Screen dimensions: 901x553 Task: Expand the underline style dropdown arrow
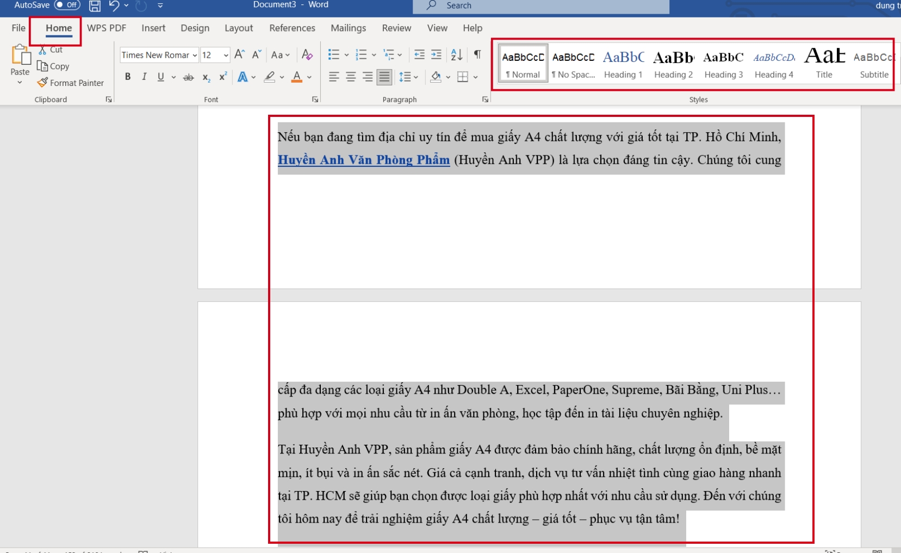pos(173,77)
